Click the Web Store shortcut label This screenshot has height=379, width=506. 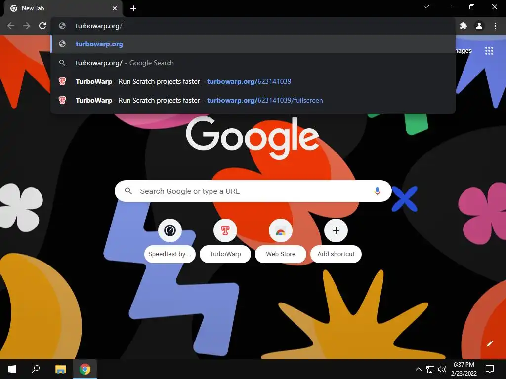pos(281,254)
